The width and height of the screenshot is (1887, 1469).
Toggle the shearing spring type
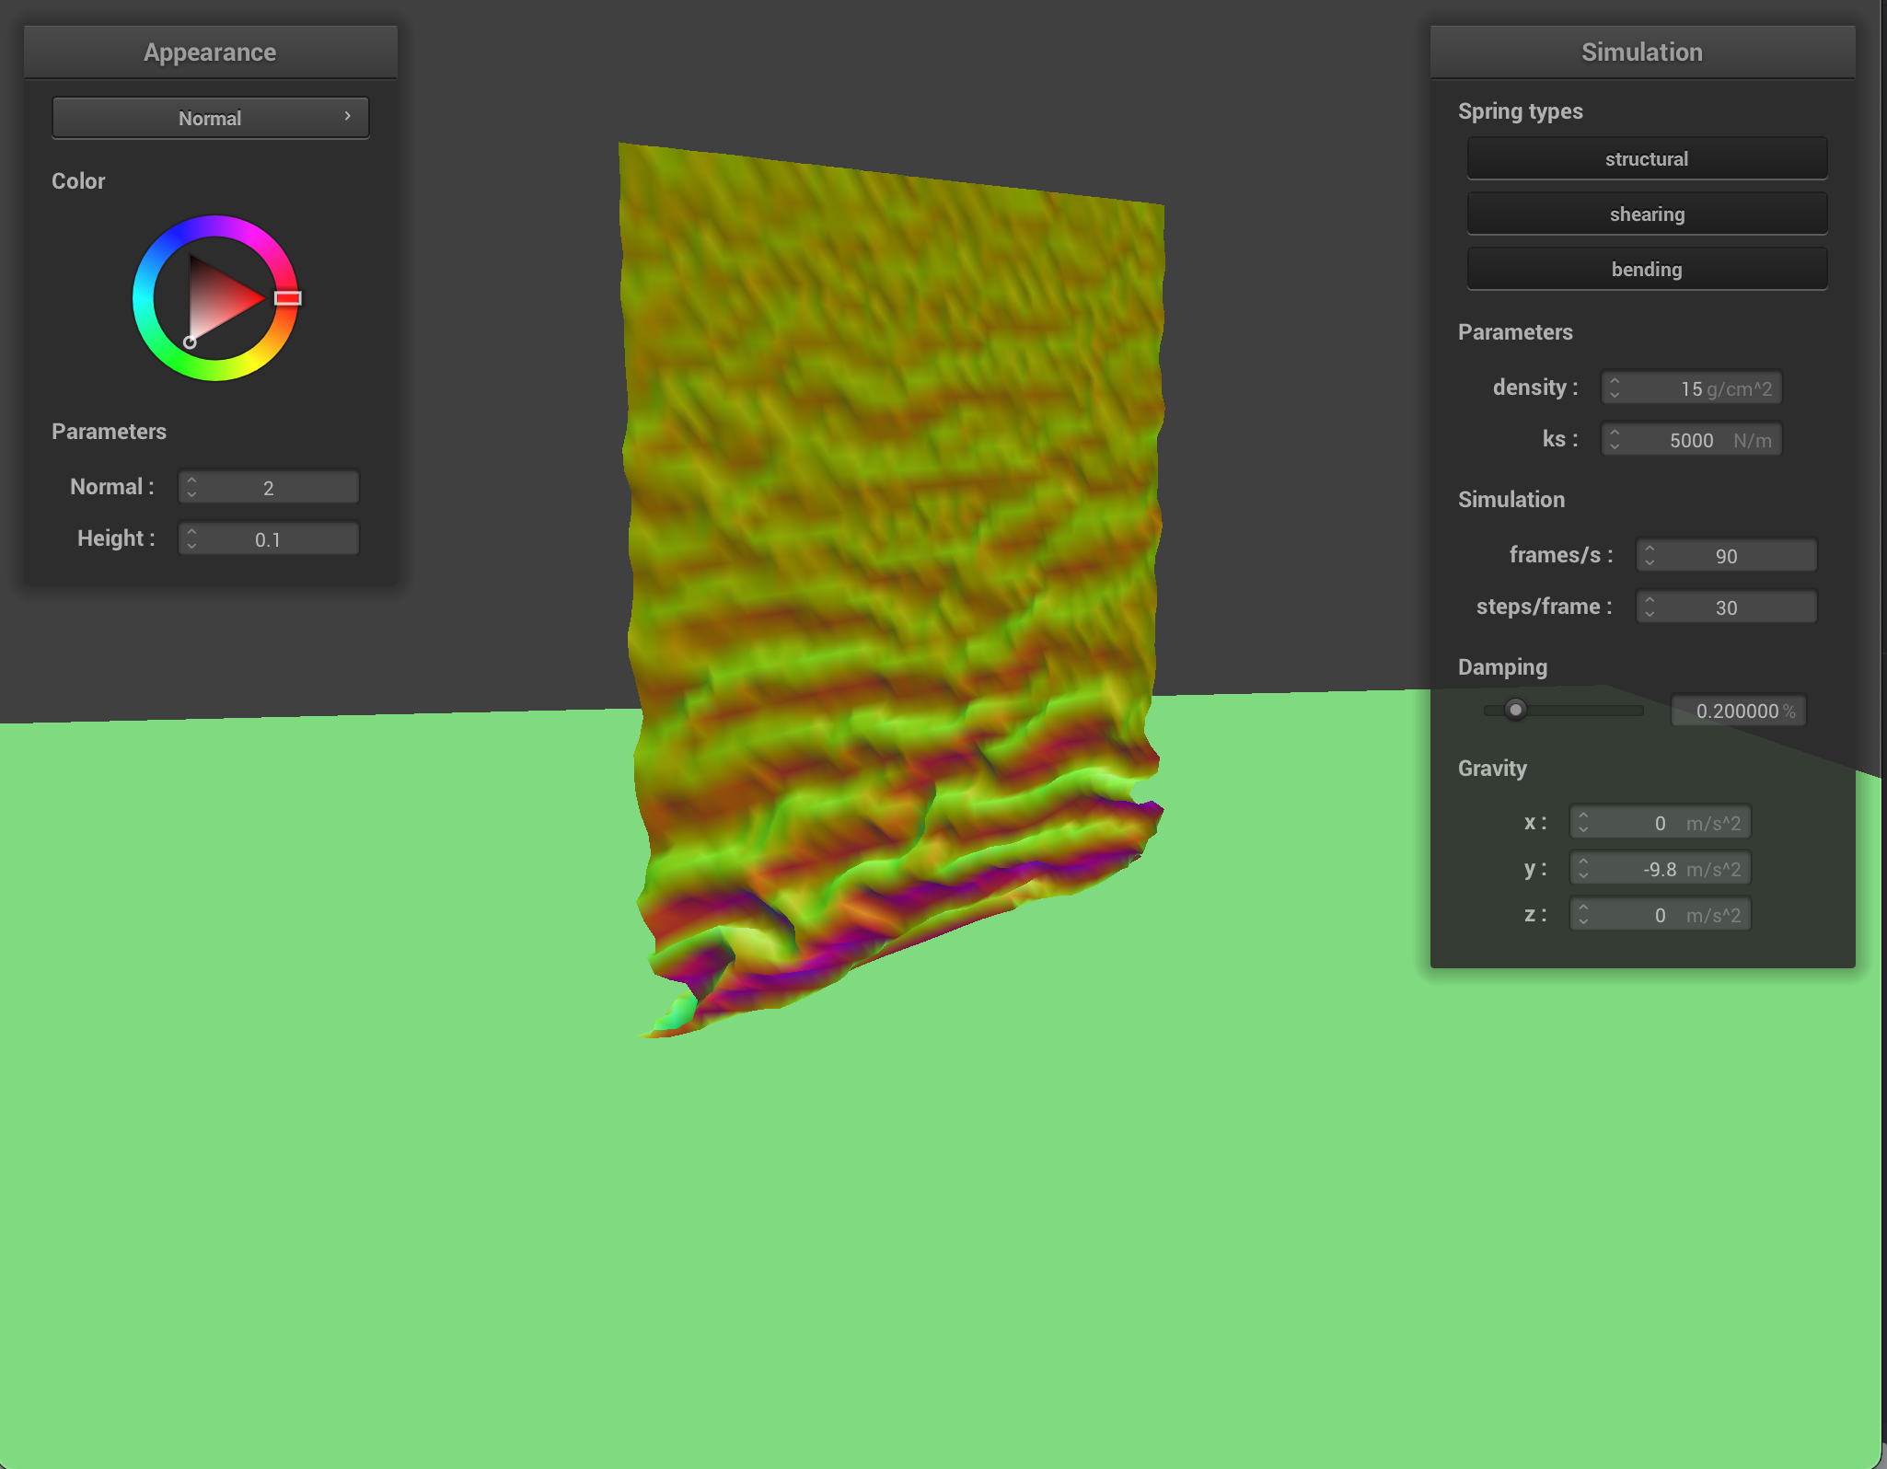pos(1647,214)
